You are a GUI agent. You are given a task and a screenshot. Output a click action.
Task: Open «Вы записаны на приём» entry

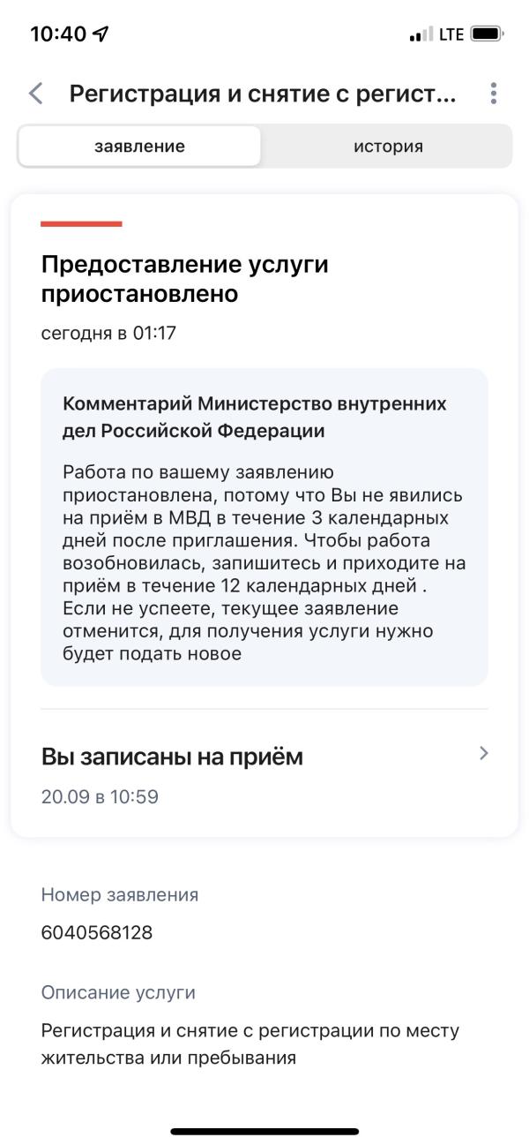[x=172, y=757]
